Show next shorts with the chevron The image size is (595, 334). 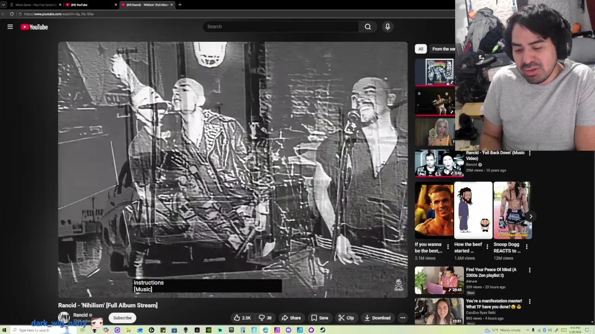pos(531,216)
